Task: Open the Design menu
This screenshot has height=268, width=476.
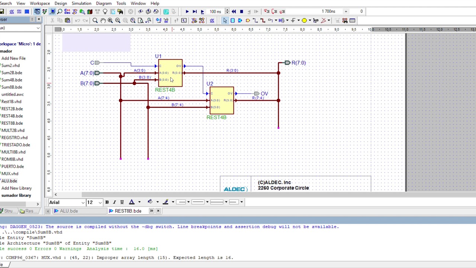Action: pyautogui.click(x=61, y=3)
